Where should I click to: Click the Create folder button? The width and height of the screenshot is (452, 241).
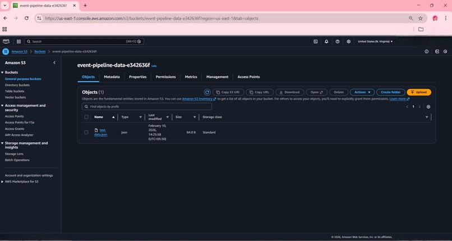[x=391, y=92]
